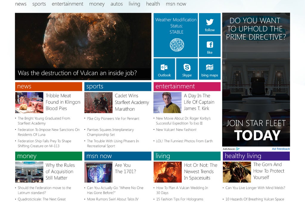Click the Gorn creature thumbnail image

pos(237,172)
